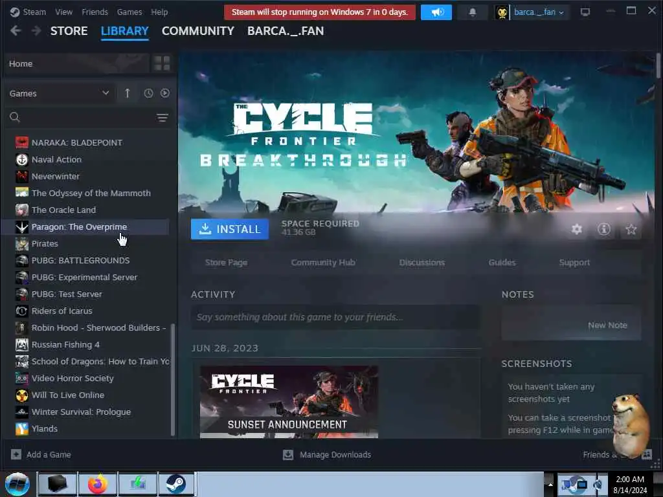Click the NARAKA: BLADEPOINT game icon
Screen dimensions: 663x497
click(x=22, y=142)
